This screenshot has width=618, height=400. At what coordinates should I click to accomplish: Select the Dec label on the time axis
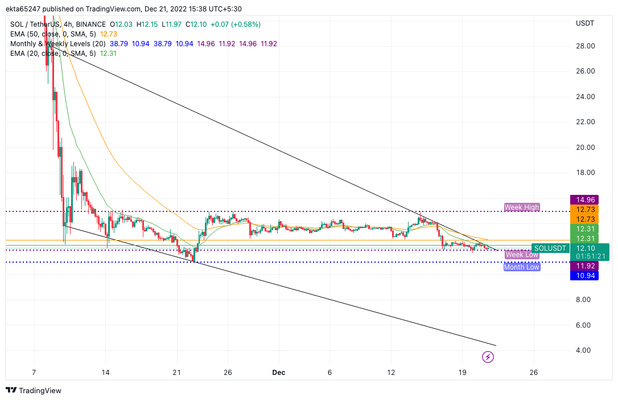pyautogui.click(x=278, y=372)
